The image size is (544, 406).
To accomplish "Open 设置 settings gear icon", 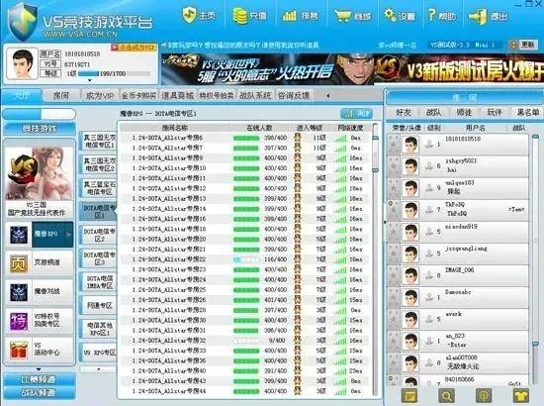I will pos(390,15).
